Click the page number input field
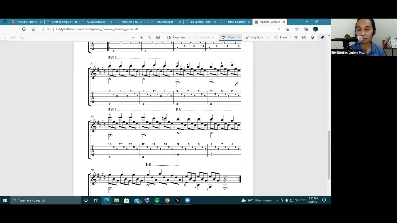This screenshot has width=397, height=223. [5, 37]
